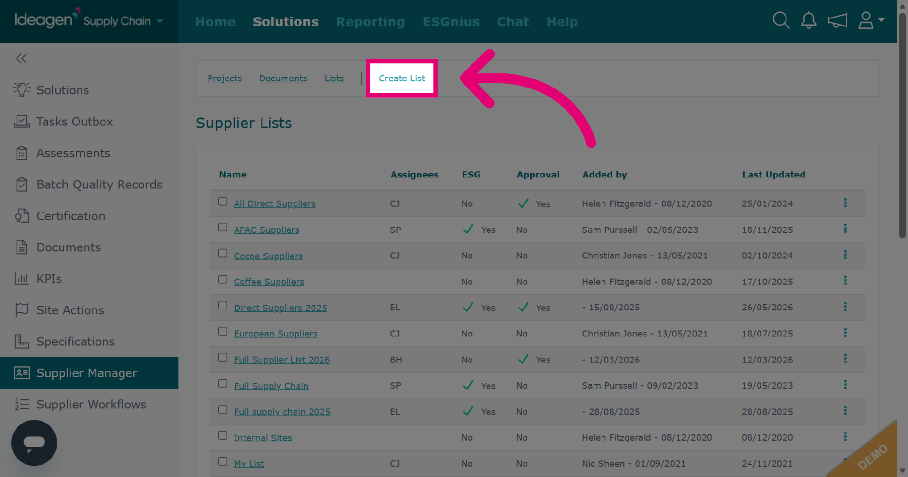Tick checkbox for Direct Suppliers 2025
This screenshot has width=908, height=477.
click(223, 306)
